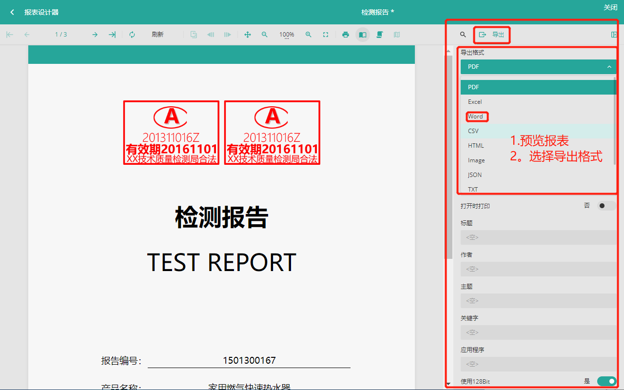Select Word in export format list
Image resolution: width=624 pixels, height=390 pixels.
pyautogui.click(x=475, y=117)
